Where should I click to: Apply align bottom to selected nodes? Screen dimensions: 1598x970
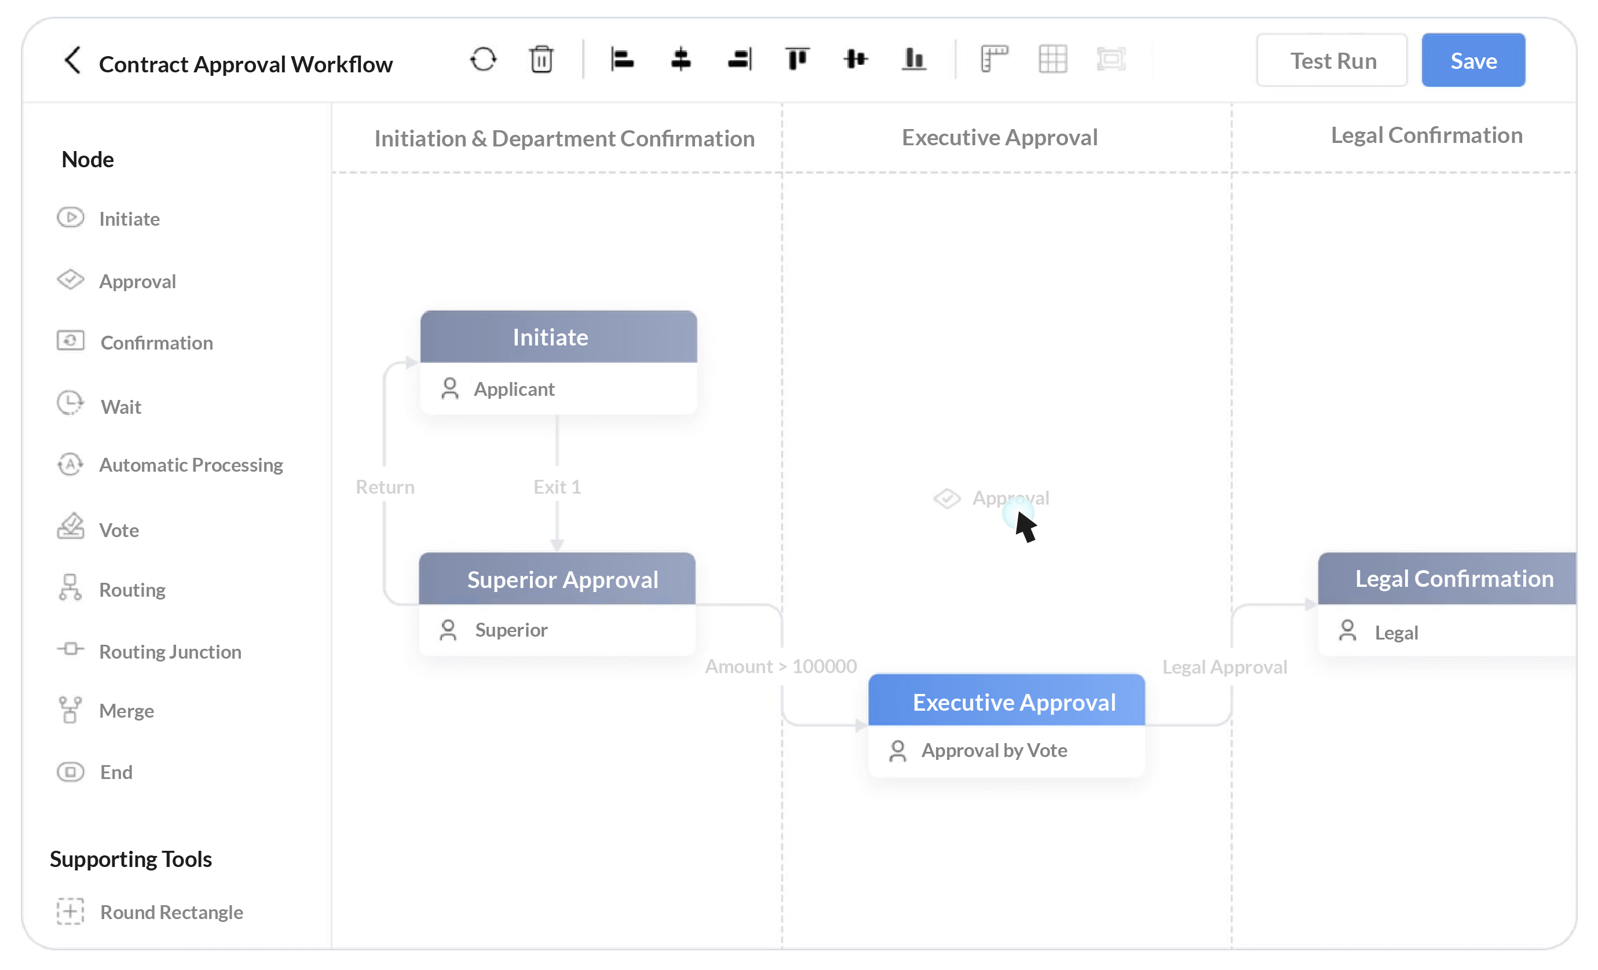(x=913, y=59)
